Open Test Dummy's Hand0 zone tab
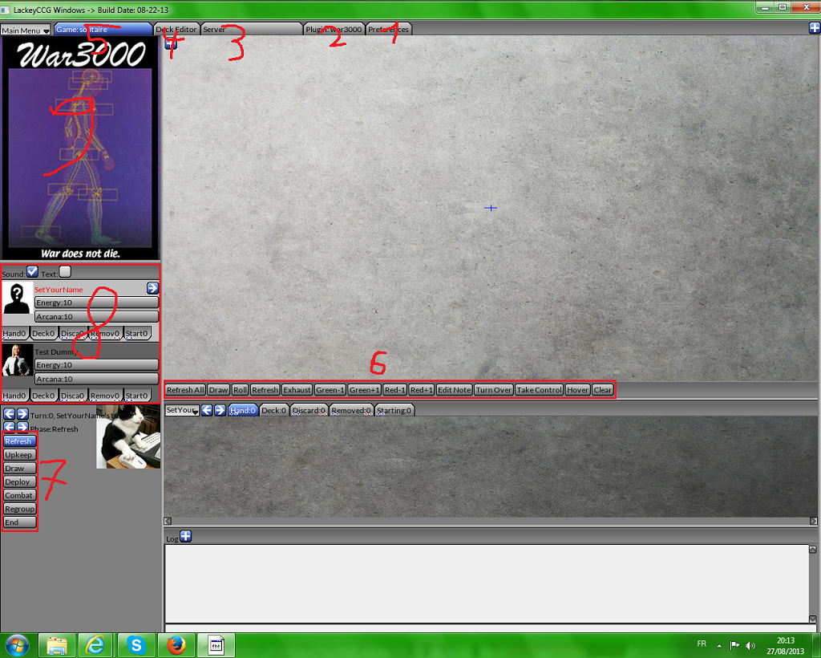Viewport: 821px width, 658px height. 14,396
